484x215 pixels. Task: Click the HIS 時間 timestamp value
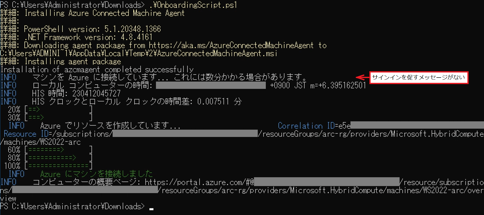coord(96,93)
